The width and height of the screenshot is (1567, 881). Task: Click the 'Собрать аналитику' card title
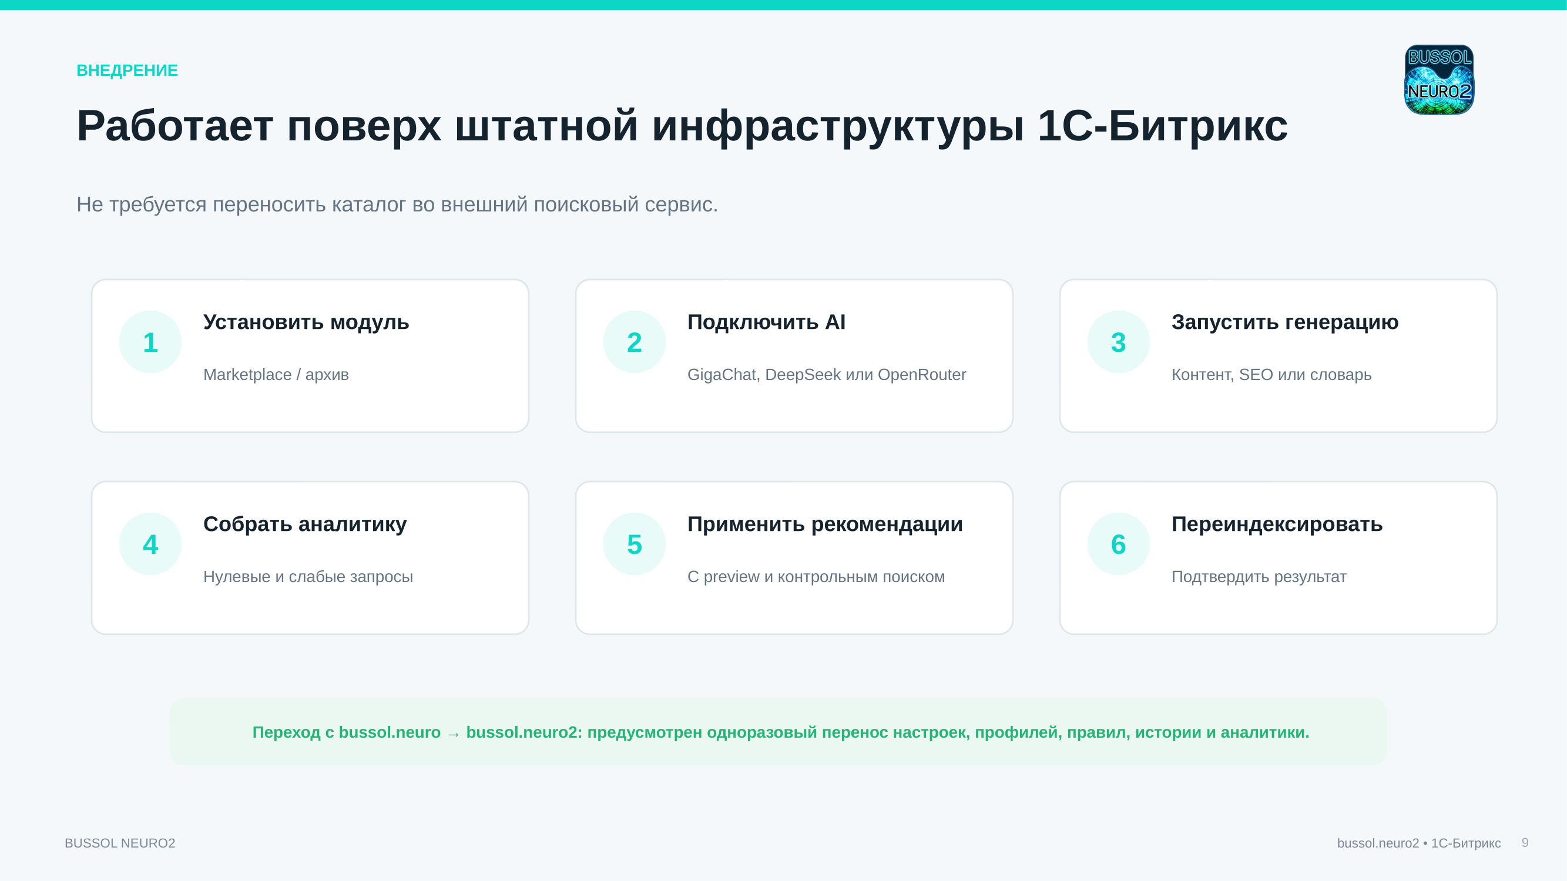(305, 524)
